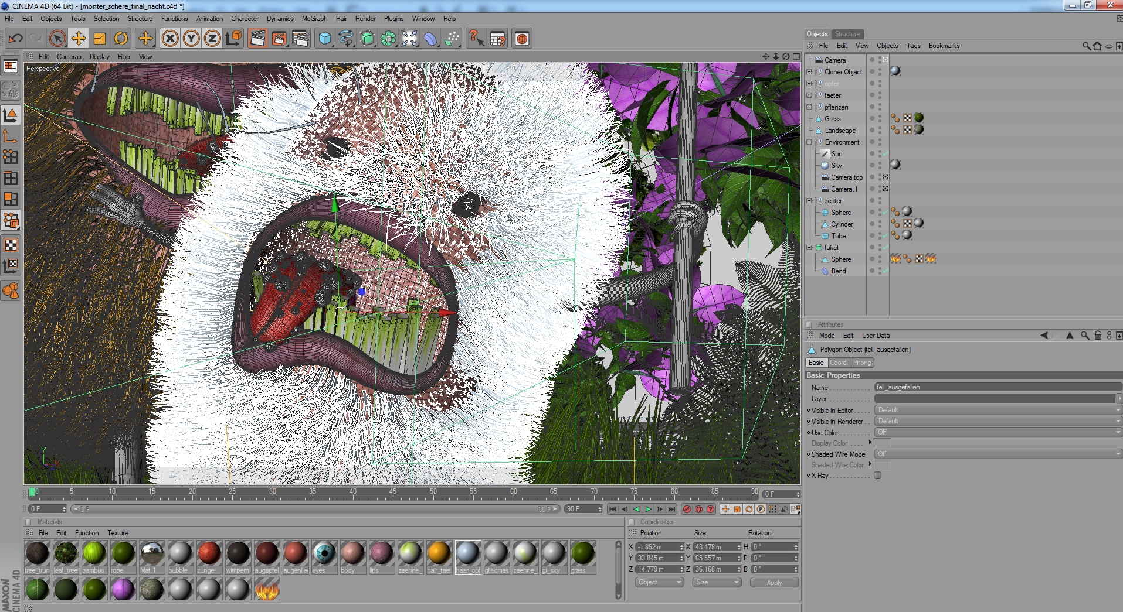Open the Object coordinate mode dropdown
The height and width of the screenshot is (612, 1123).
(x=660, y=582)
